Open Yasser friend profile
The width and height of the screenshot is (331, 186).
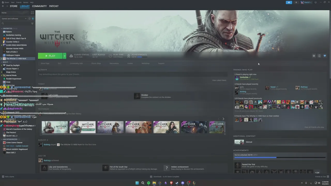pyautogui.click(x=273, y=87)
